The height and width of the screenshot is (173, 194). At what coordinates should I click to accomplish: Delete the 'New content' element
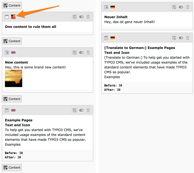(88, 52)
